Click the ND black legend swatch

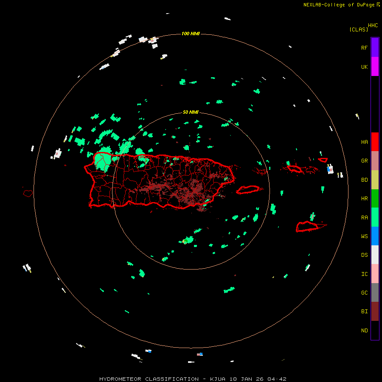[x=375, y=330]
